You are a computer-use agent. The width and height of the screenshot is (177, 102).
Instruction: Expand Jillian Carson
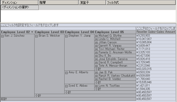tap(96, 43)
